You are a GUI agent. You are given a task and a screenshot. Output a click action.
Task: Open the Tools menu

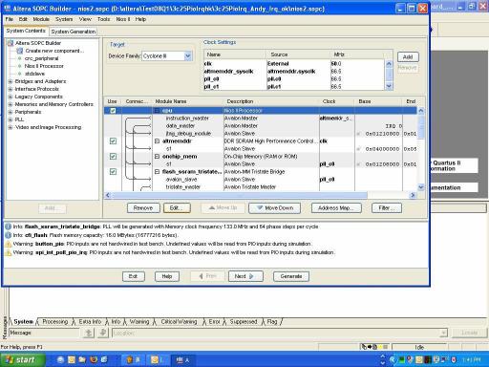[x=103, y=19]
